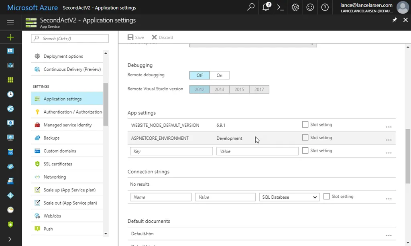
Task: Open options ellipsis for ASPNETCORE_ENVIRONMENT row
Action: (389, 140)
